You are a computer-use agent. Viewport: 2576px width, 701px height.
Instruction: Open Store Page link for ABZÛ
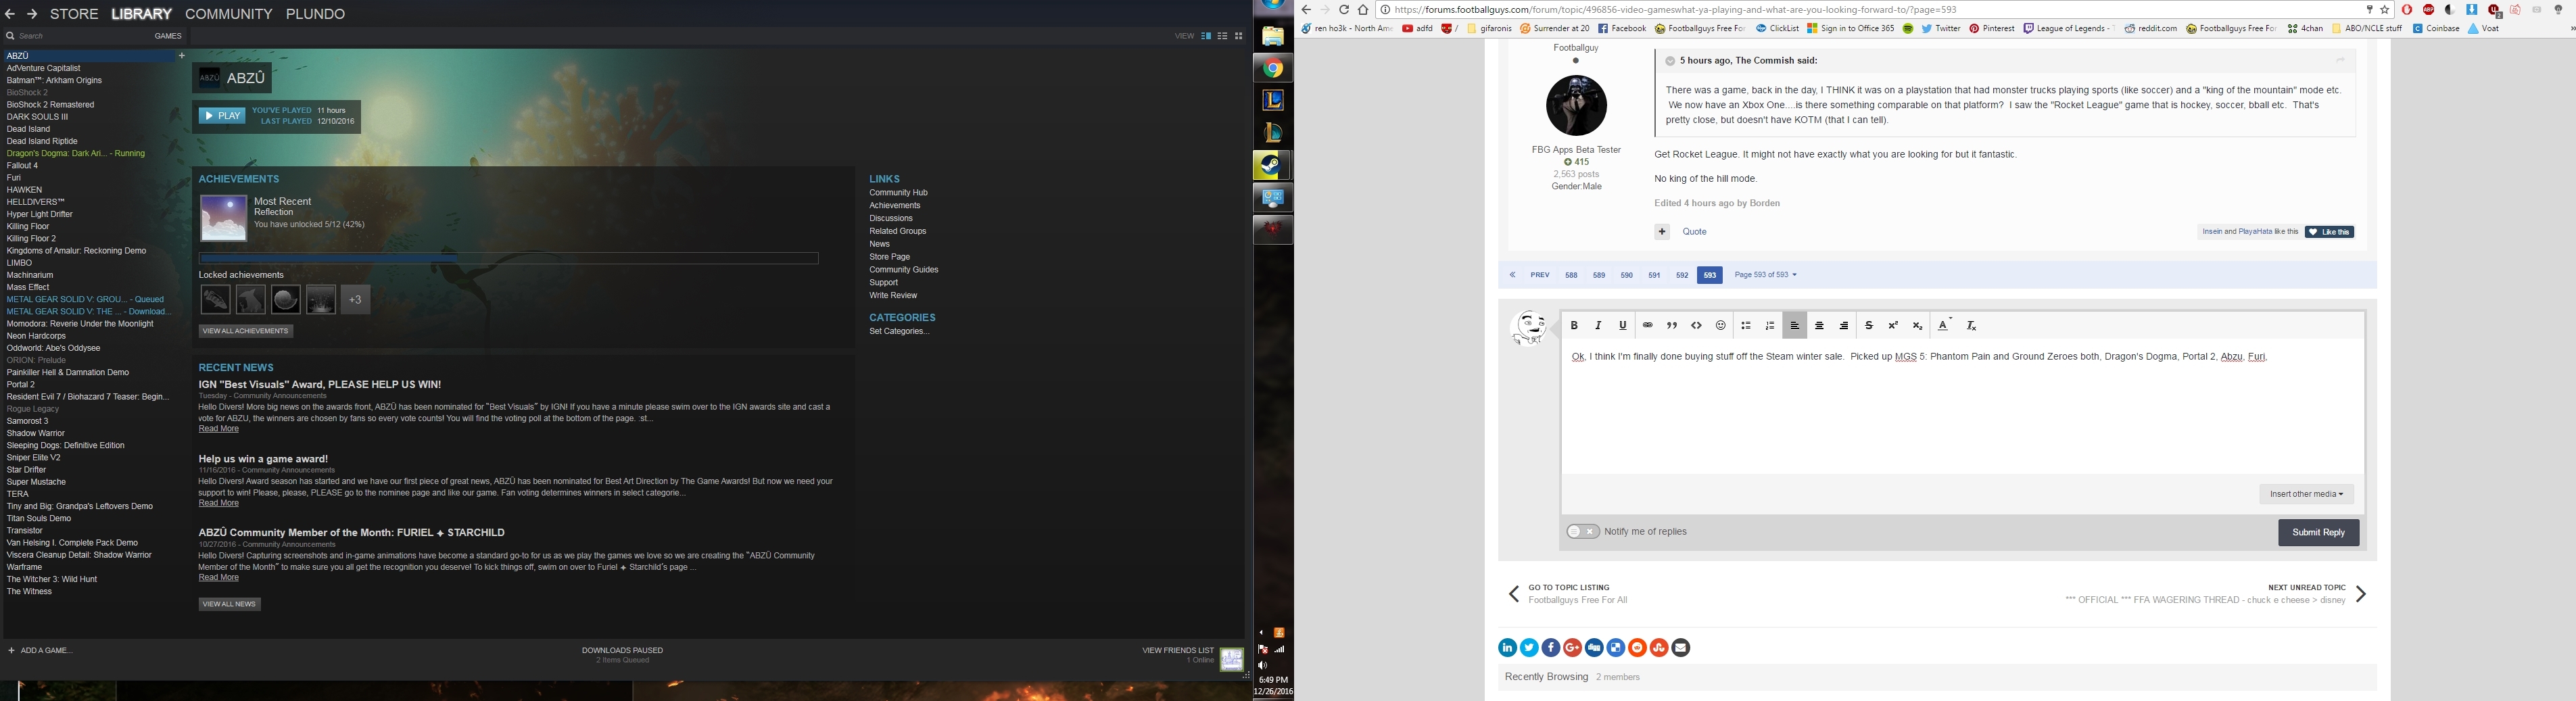[x=889, y=257]
